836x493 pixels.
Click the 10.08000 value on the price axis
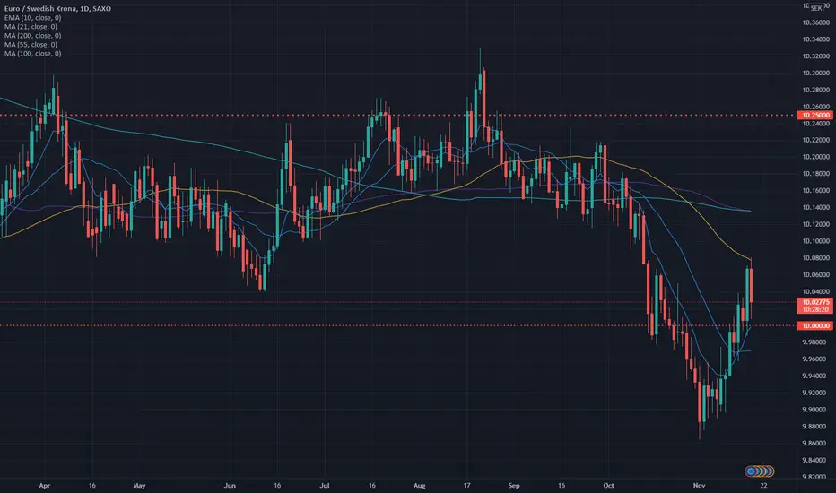815,258
